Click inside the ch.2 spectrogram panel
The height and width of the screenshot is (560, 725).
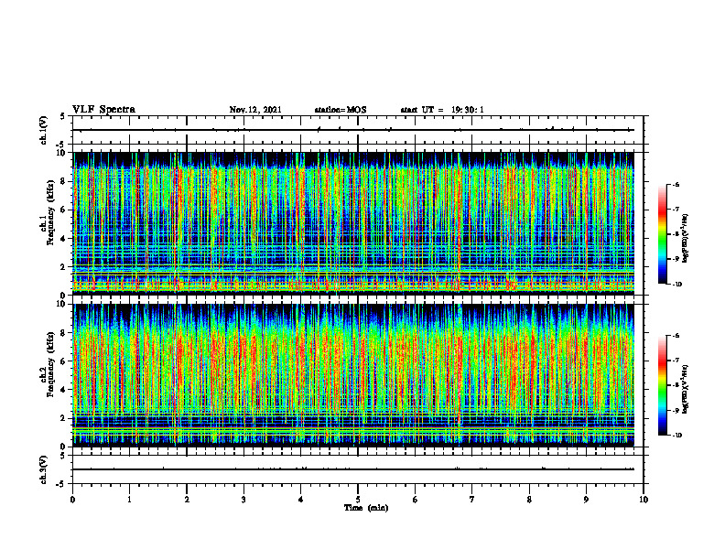point(353,375)
